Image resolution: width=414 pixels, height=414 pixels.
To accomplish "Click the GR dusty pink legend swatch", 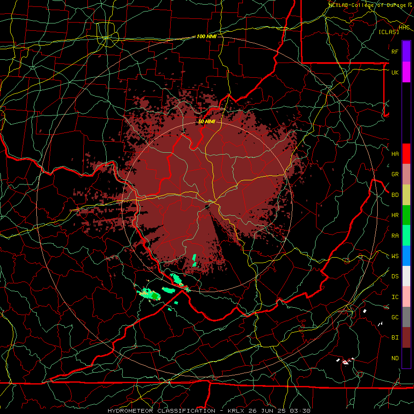I will coord(406,174).
